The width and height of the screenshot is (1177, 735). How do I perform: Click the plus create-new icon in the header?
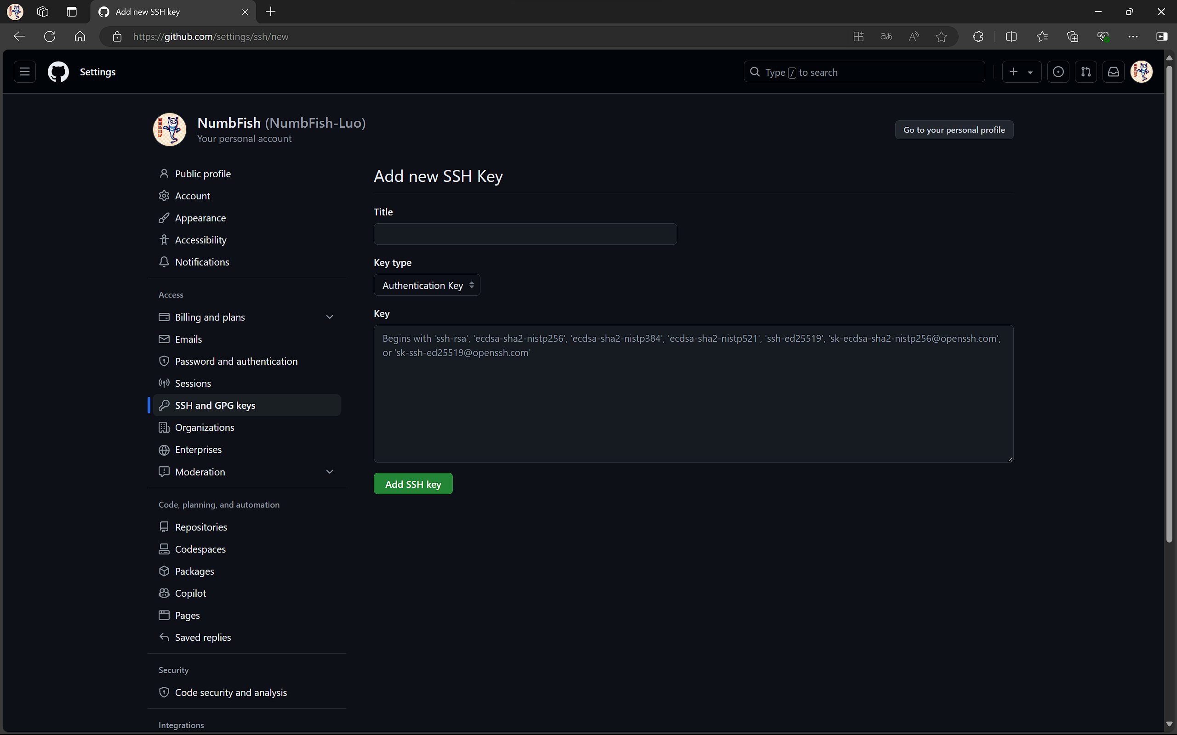[x=1014, y=72]
